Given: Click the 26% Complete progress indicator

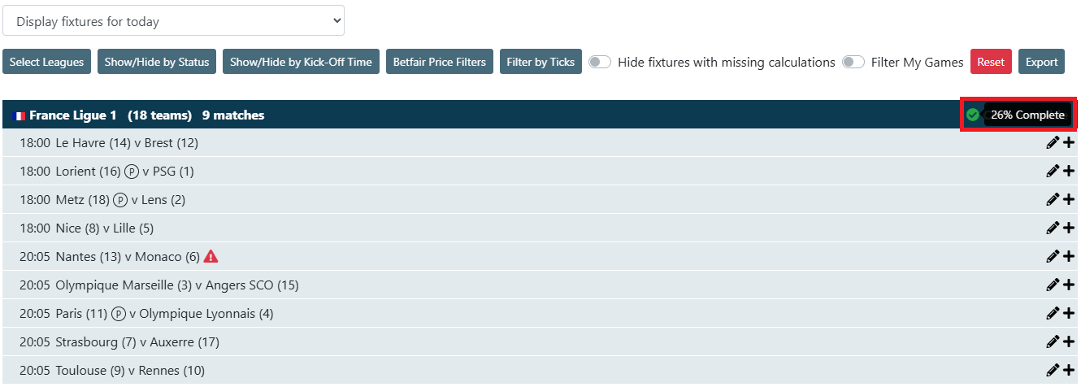Looking at the screenshot, I should click(x=1027, y=115).
